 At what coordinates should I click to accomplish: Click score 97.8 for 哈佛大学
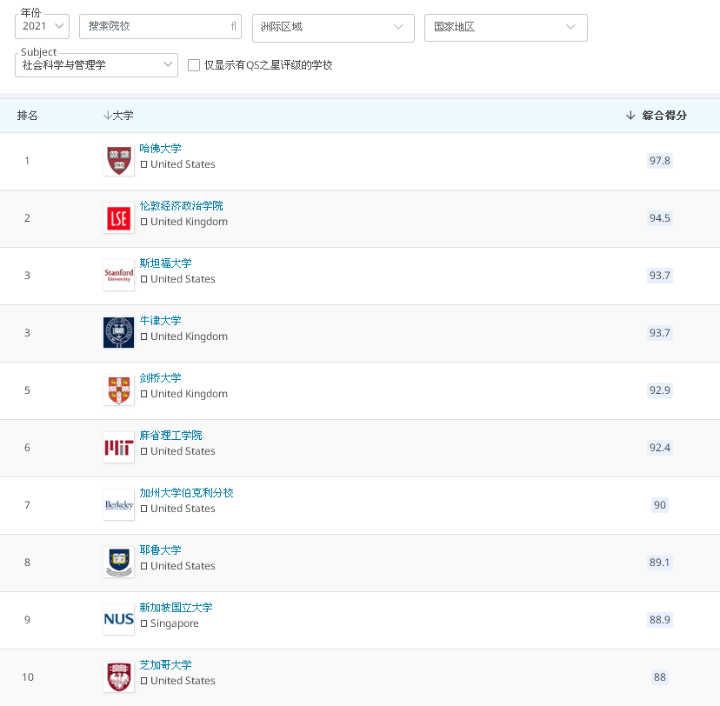pyautogui.click(x=659, y=161)
